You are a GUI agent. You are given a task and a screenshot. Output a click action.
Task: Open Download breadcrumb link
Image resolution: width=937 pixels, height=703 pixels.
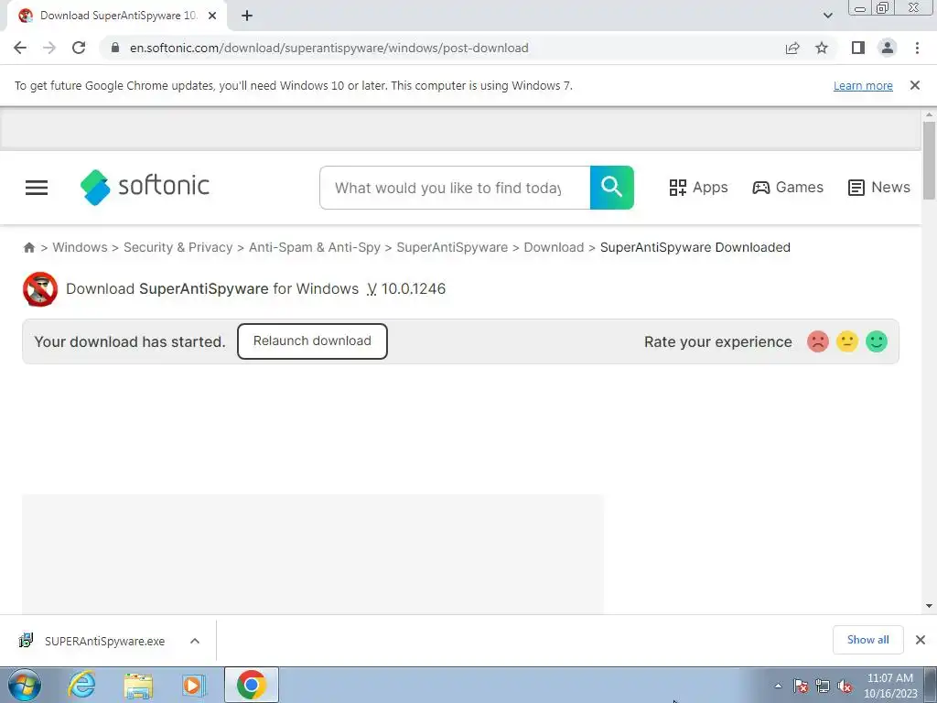tap(554, 247)
